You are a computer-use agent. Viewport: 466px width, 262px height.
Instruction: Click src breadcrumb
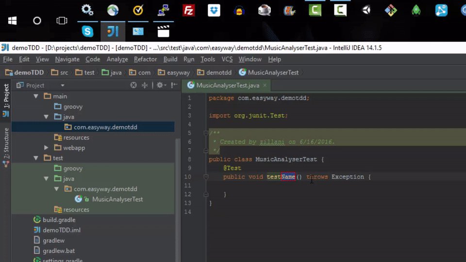[59, 73]
